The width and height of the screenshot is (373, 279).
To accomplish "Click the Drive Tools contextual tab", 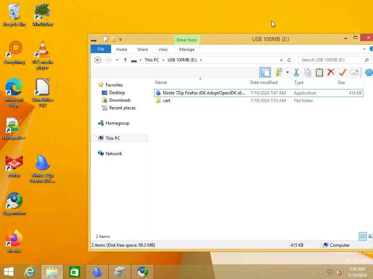I will click(187, 40).
